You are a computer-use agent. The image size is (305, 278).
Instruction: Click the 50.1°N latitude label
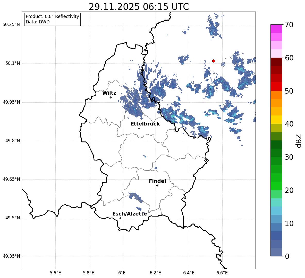coord(13,64)
